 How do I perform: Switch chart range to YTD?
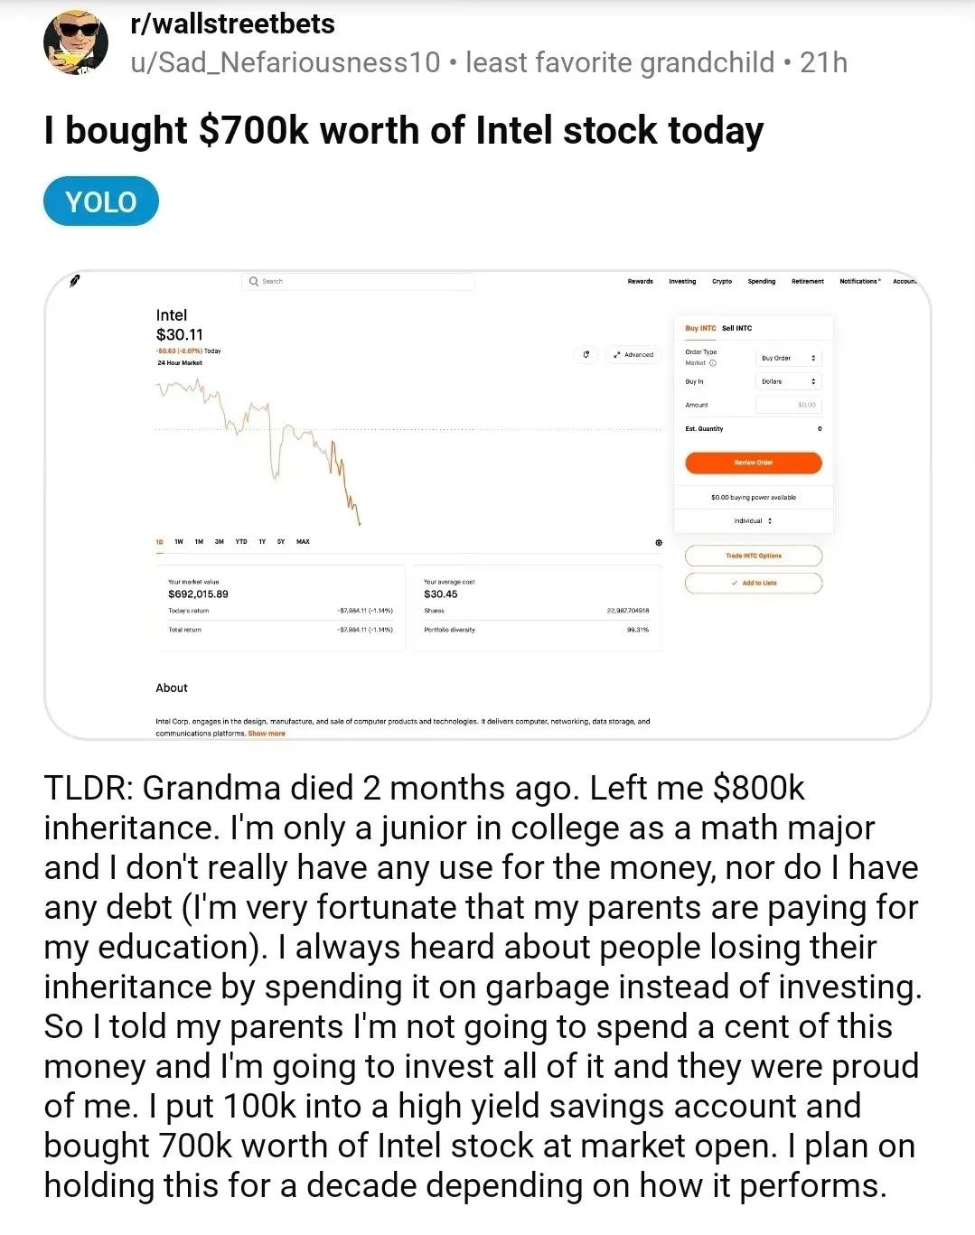(x=241, y=542)
